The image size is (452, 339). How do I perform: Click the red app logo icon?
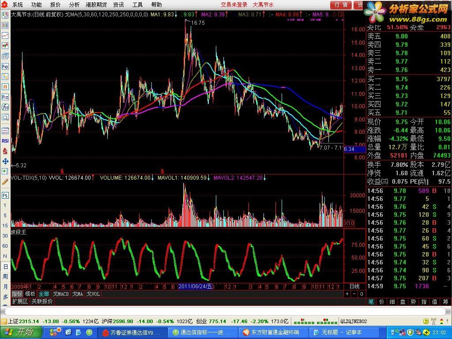pyautogui.click(x=4, y=4)
